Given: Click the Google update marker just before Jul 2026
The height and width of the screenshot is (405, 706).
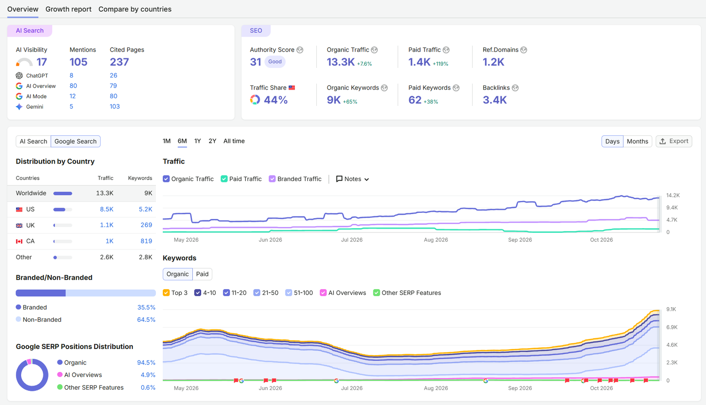Looking at the screenshot, I should pos(336,381).
